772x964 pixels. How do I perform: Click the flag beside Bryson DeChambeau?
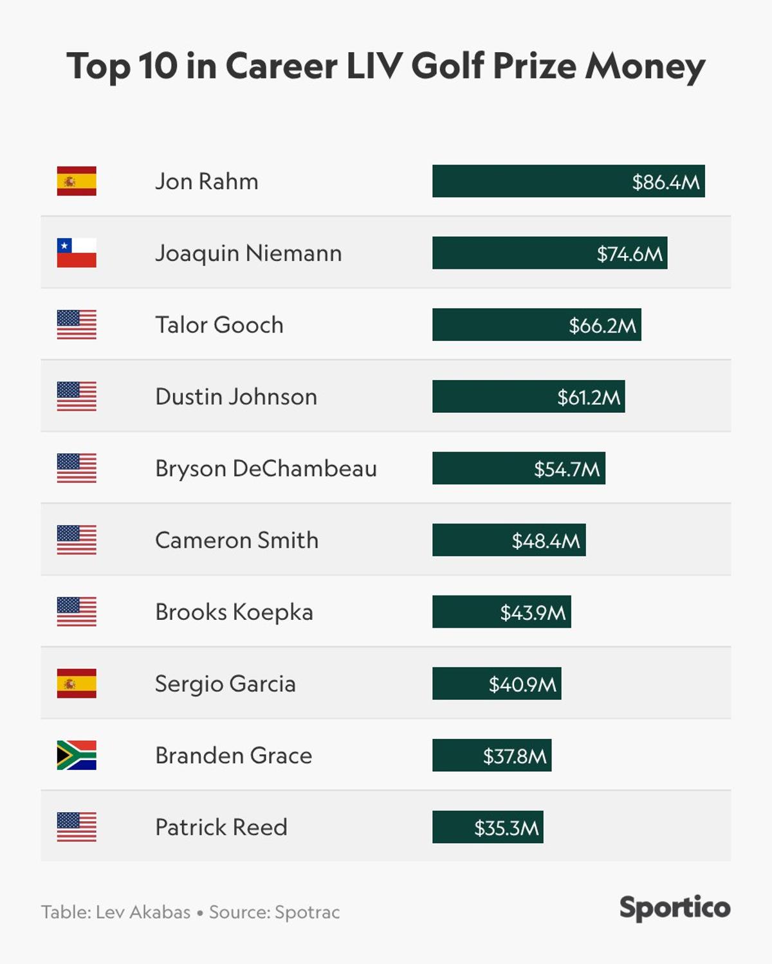click(x=77, y=468)
